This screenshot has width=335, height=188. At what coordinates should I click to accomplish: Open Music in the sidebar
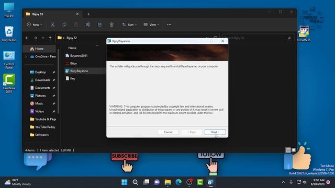[x=39, y=103]
